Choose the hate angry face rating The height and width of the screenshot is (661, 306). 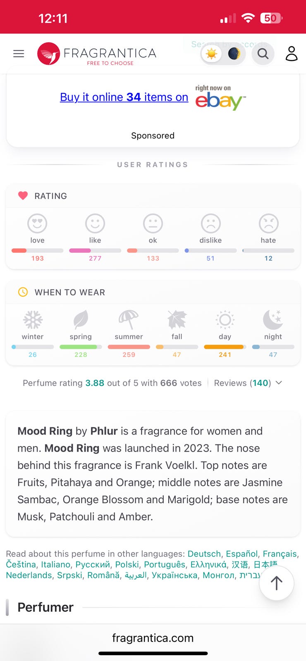[x=268, y=224]
